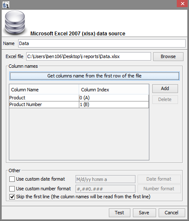Select the Column Name table header
Image resolution: width=189 pixels, height=221 pixels.
(x=44, y=90)
